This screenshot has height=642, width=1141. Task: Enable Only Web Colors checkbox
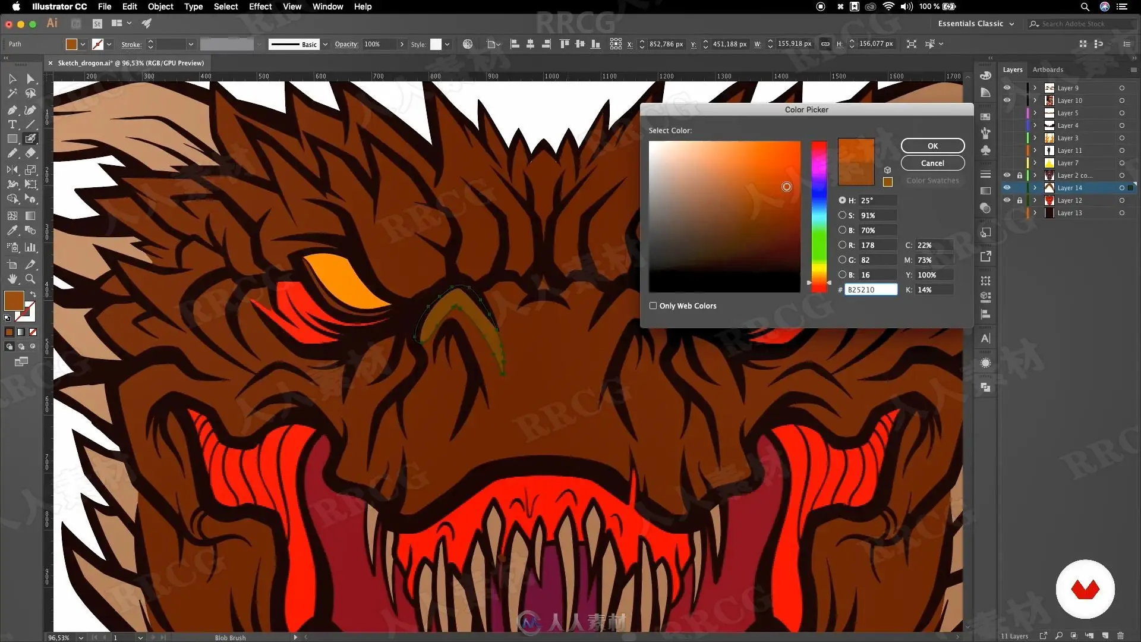click(653, 306)
